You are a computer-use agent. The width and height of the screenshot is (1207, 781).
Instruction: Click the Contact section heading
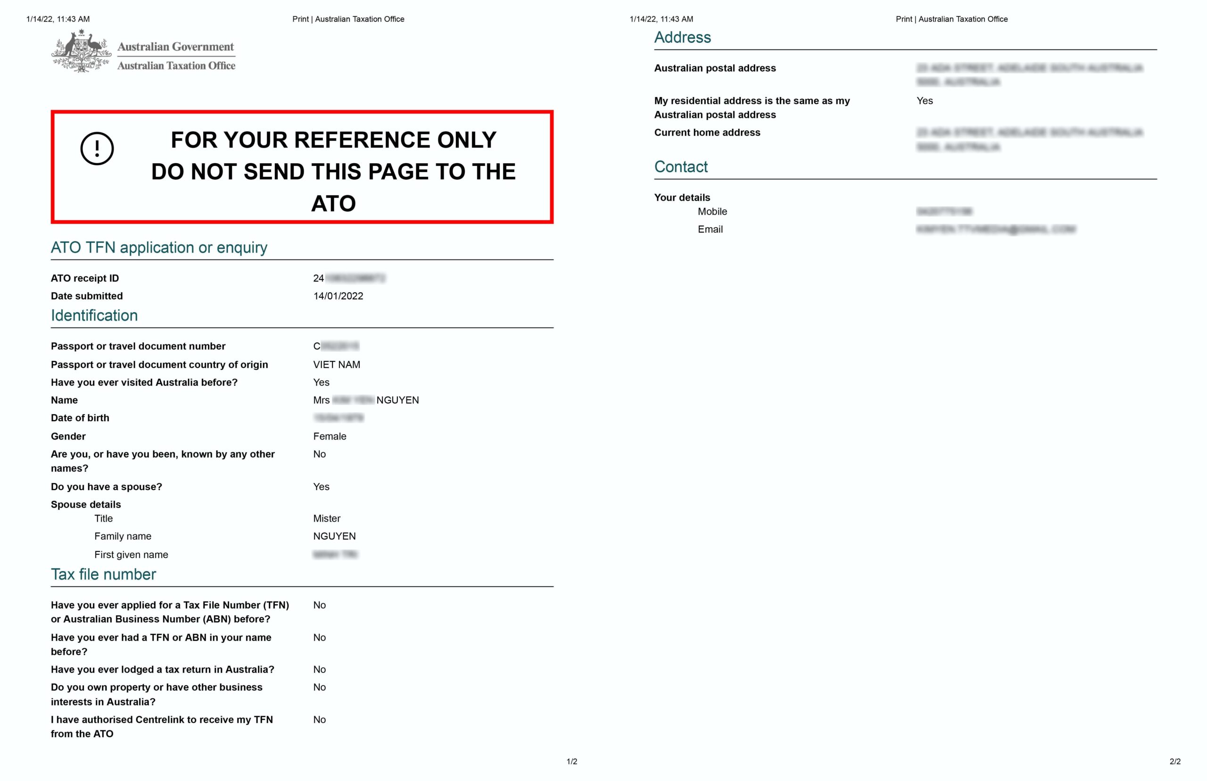coord(681,167)
